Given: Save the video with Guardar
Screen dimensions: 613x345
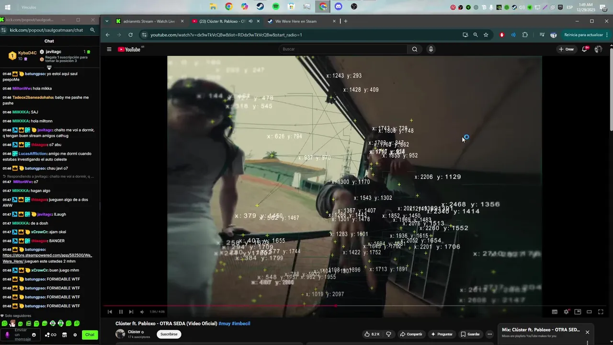Looking at the screenshot, I should click(470, 334).
